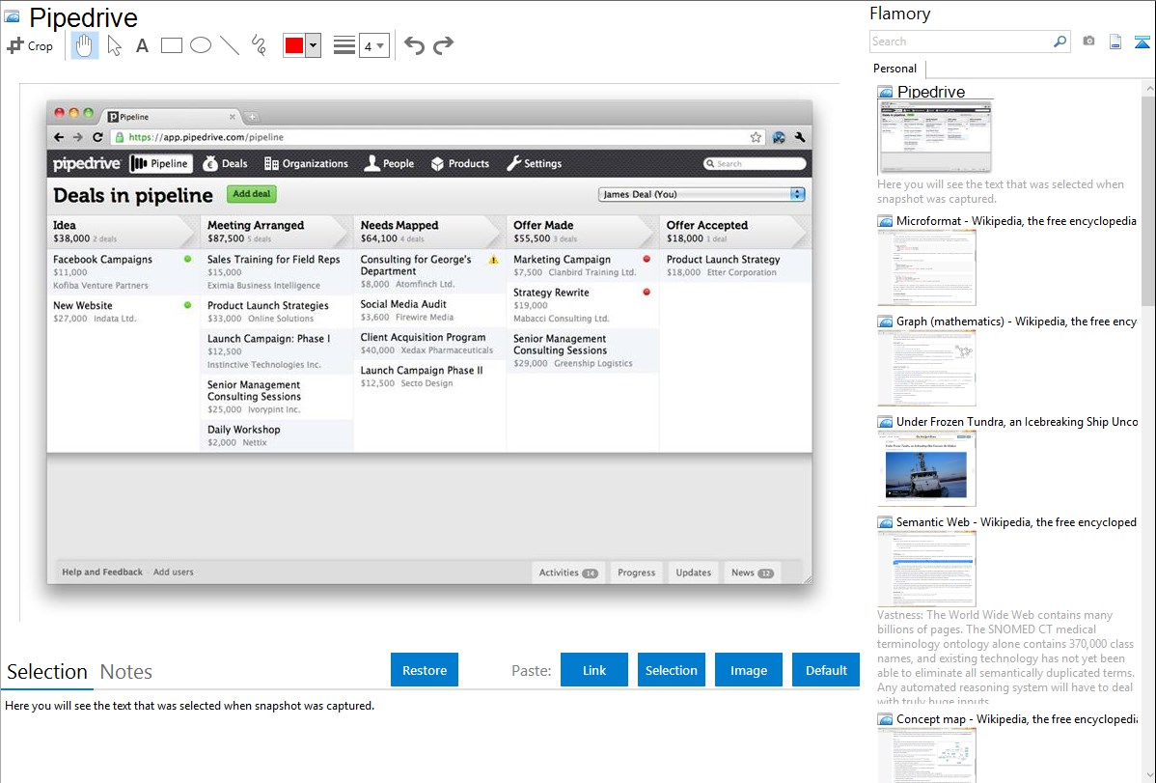Click the Facebook Campaigns deal card
Screen dimensions: 1156x783
[123, 271]
